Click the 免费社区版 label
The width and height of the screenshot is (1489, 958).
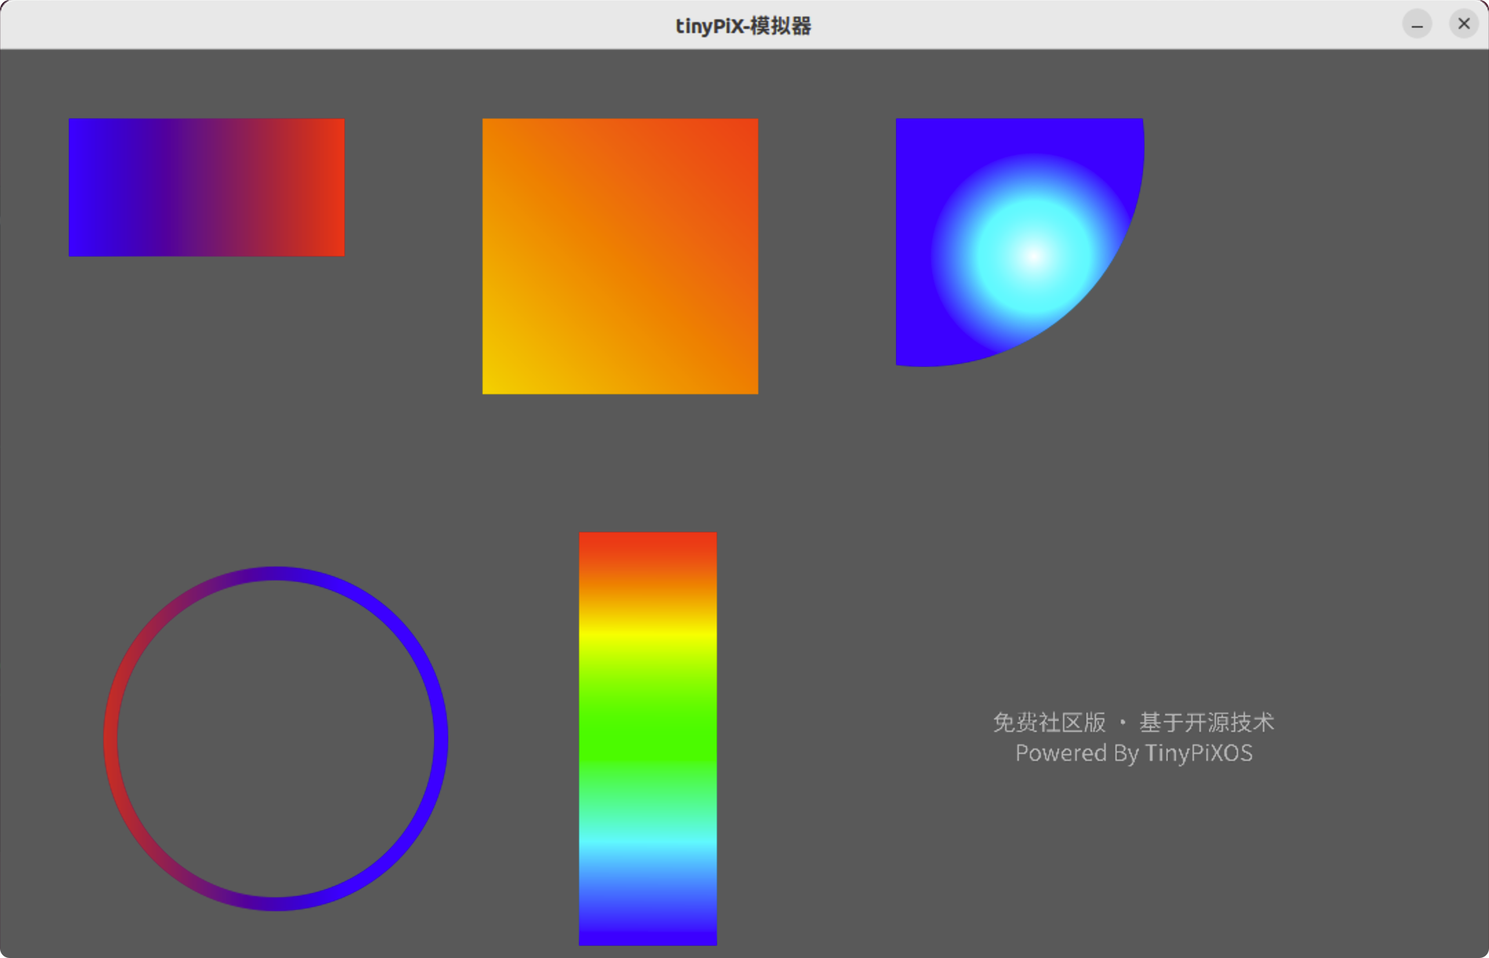[x=1049, y=722]
